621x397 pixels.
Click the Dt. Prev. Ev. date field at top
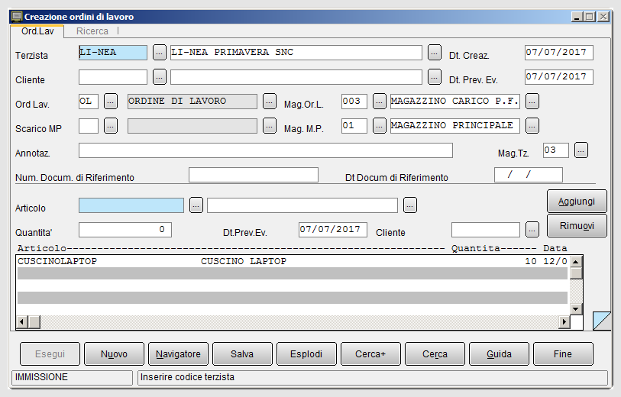tap(559, 77)
